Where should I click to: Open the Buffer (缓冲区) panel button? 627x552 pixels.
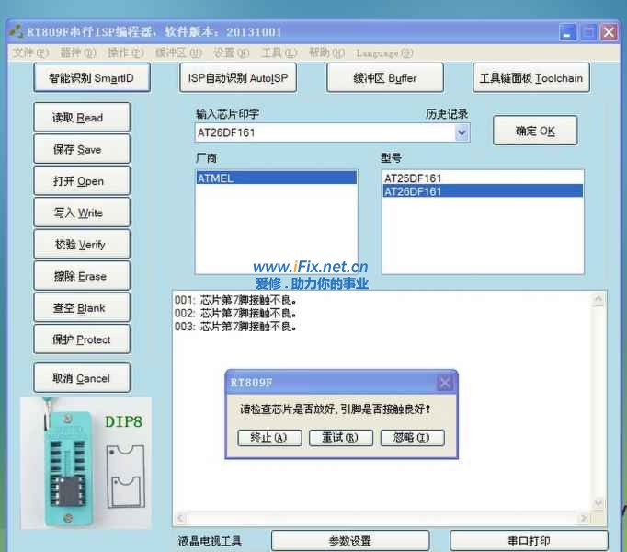pos(384,78)
